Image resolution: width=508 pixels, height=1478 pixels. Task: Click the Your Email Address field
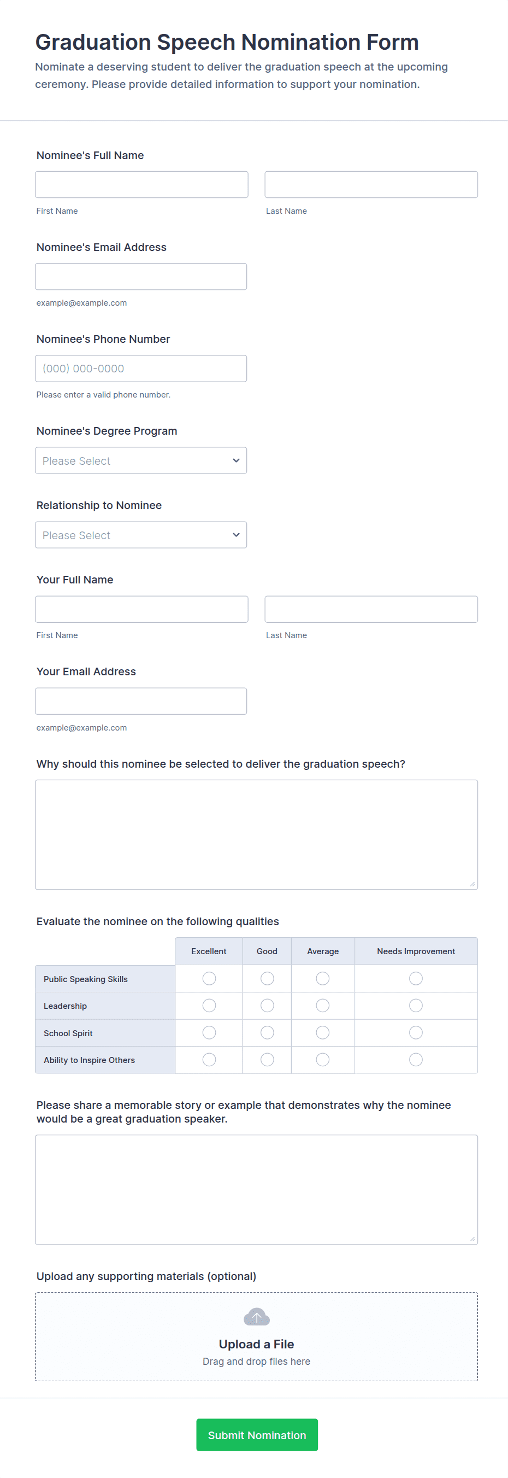pos(141,701)
